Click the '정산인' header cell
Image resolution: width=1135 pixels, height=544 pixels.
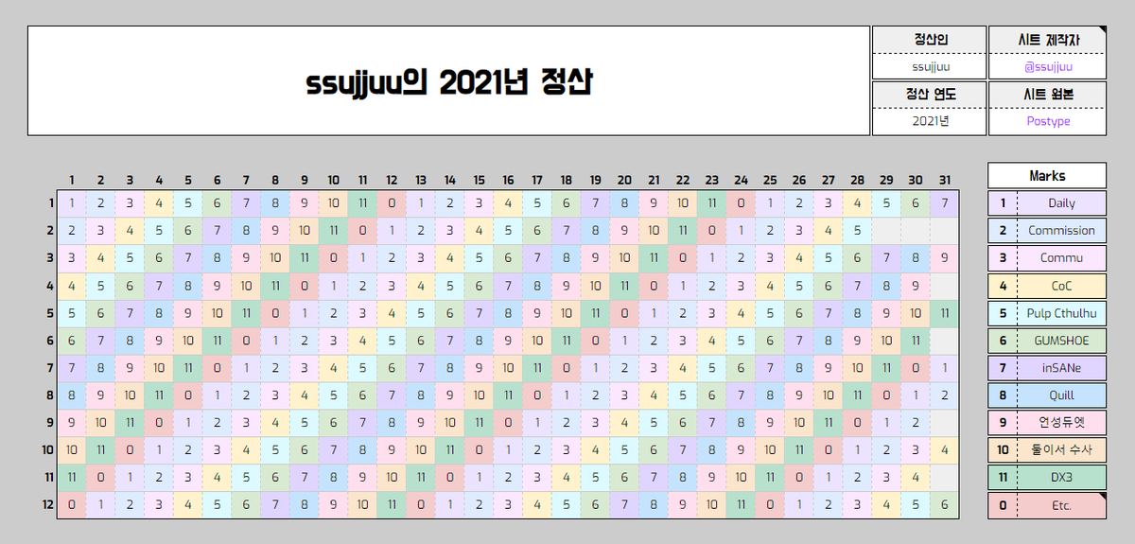pos(930,40)
